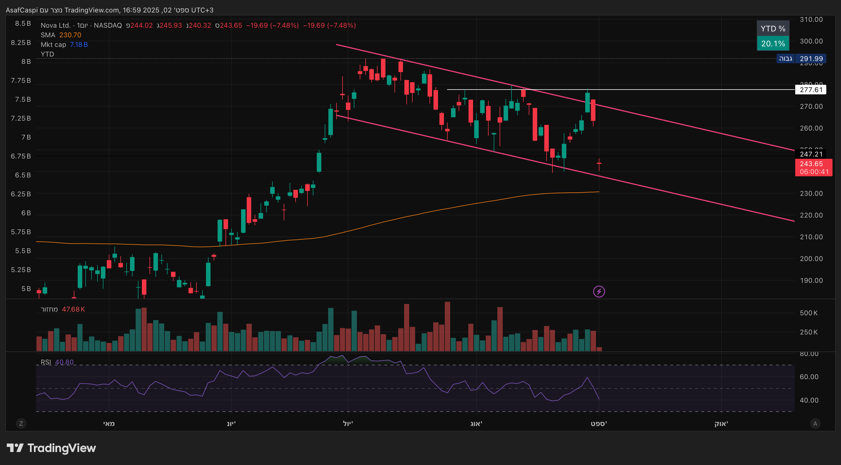This screenshot has width=841, height=465.
Task: Click the A auto-scale button at bottom right
Action: (x=815, y=423)
